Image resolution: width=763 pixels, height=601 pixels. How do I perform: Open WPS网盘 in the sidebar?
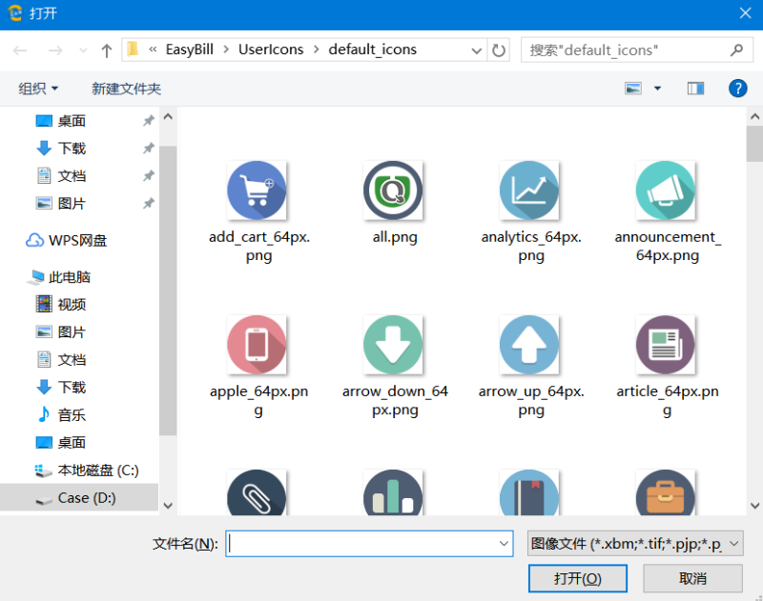point(66,241)
